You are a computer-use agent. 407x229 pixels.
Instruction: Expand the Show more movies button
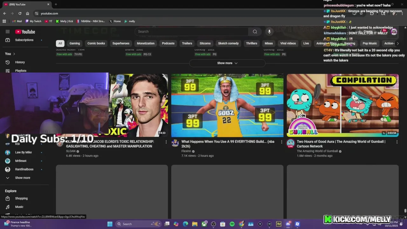point(227,63)
